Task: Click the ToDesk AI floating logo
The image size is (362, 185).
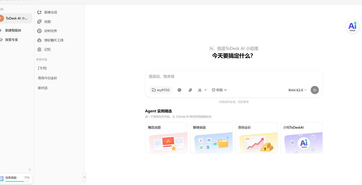Action: (x=352, y=27)
